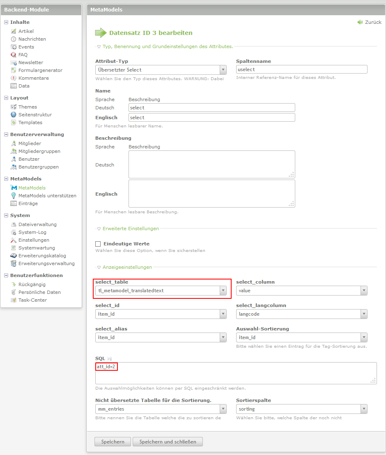This screenshot has height=455, width=386.
Task: Click the Speichern button
Action: pyautogui.click(x=113, y=442)
